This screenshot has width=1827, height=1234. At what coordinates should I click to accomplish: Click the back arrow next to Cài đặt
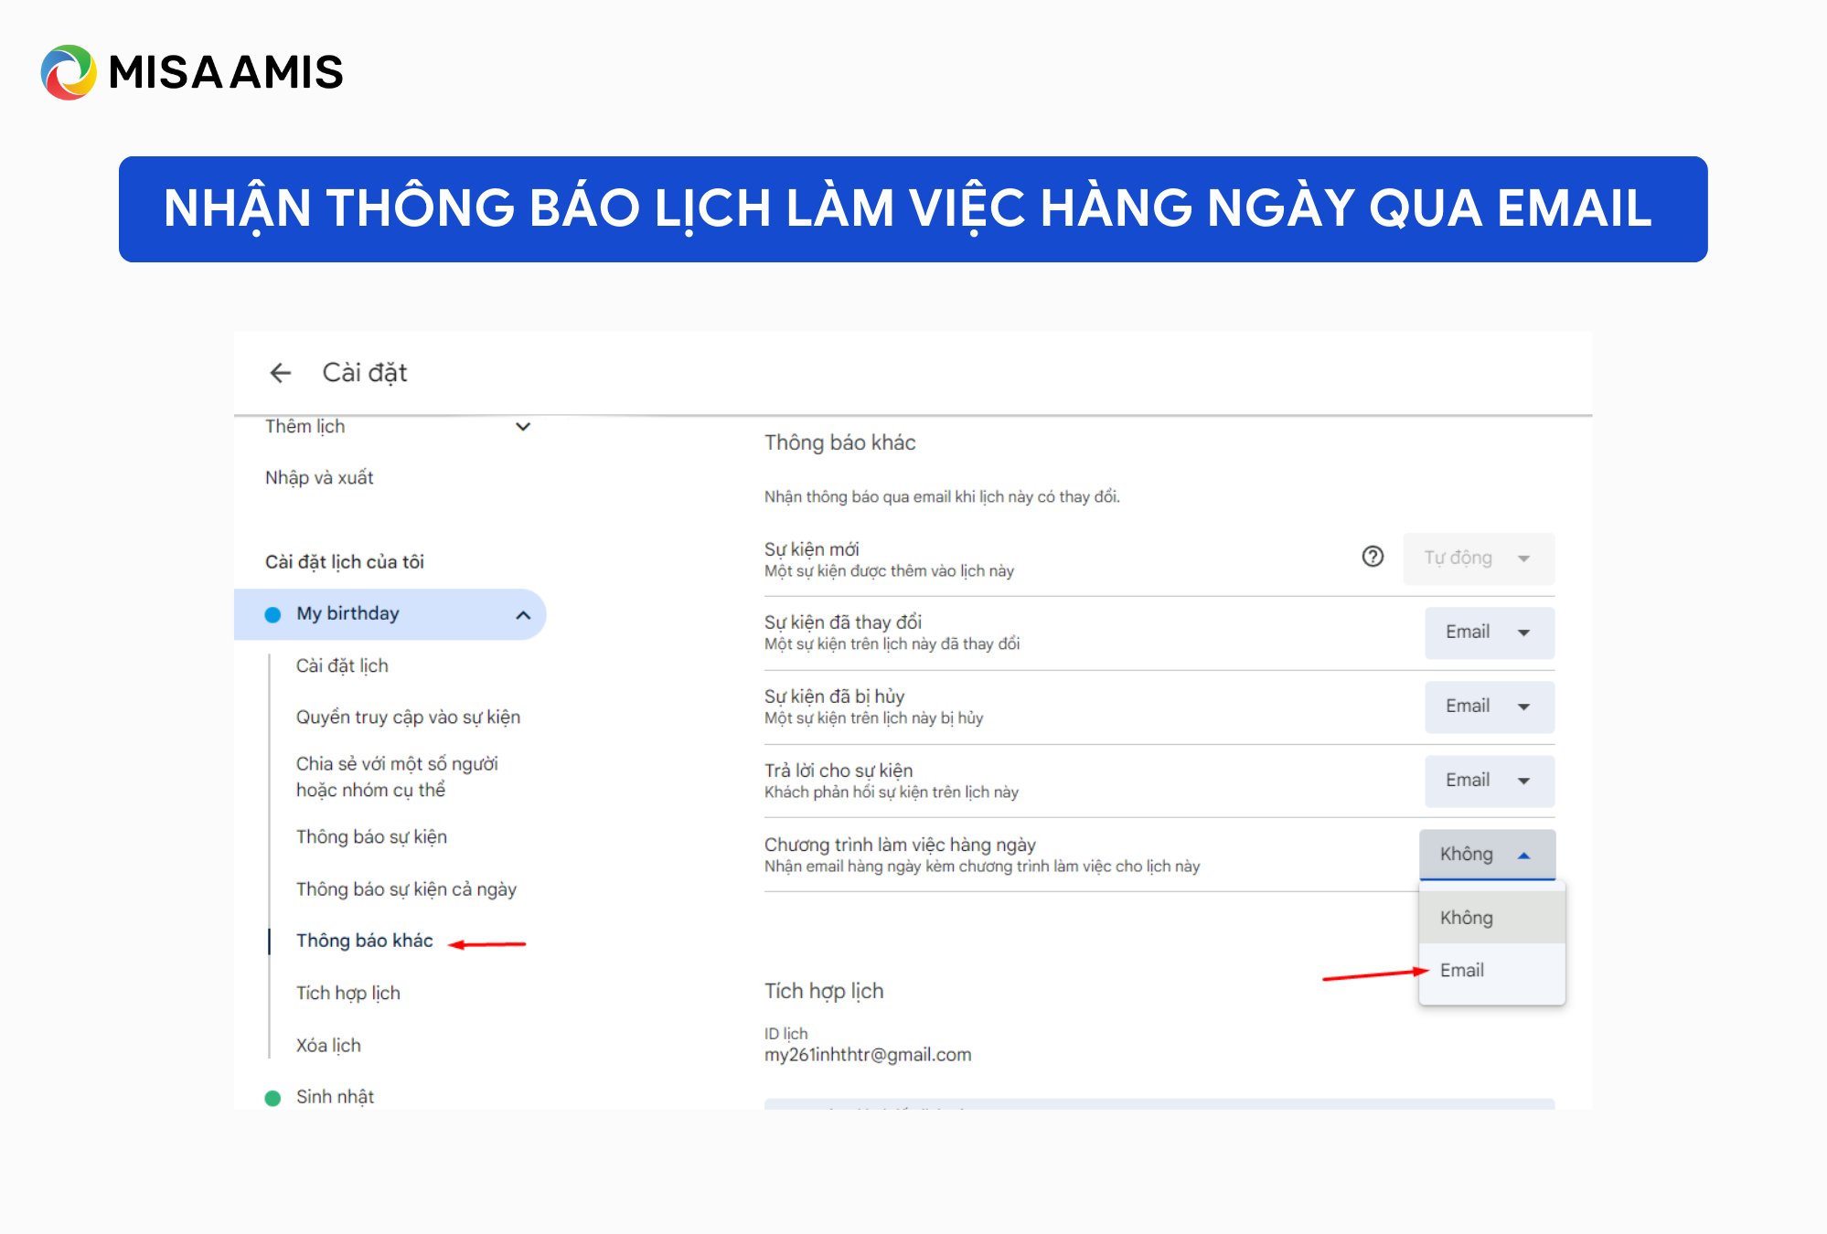281,373
